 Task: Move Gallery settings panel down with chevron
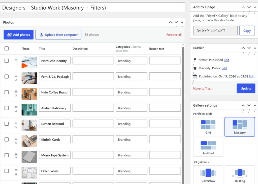(x=249, y=105)
